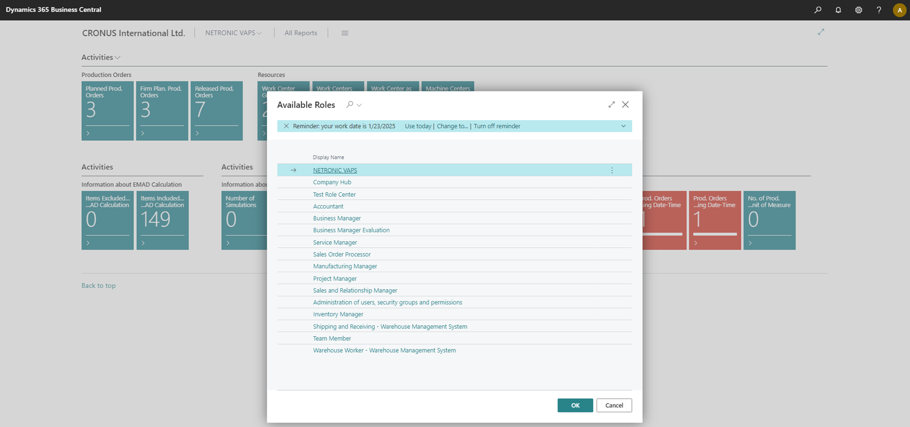Viewport: 910px width, 427px height.
Task: Expand the page using the diagonal arrow
Action: coord(821,31)
